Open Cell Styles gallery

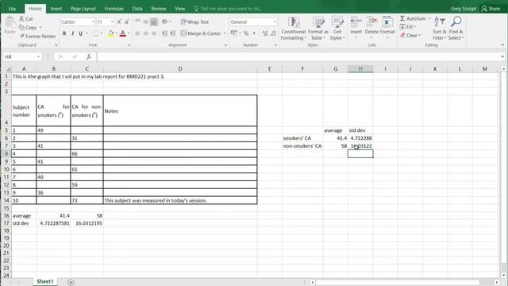point(337,29)
